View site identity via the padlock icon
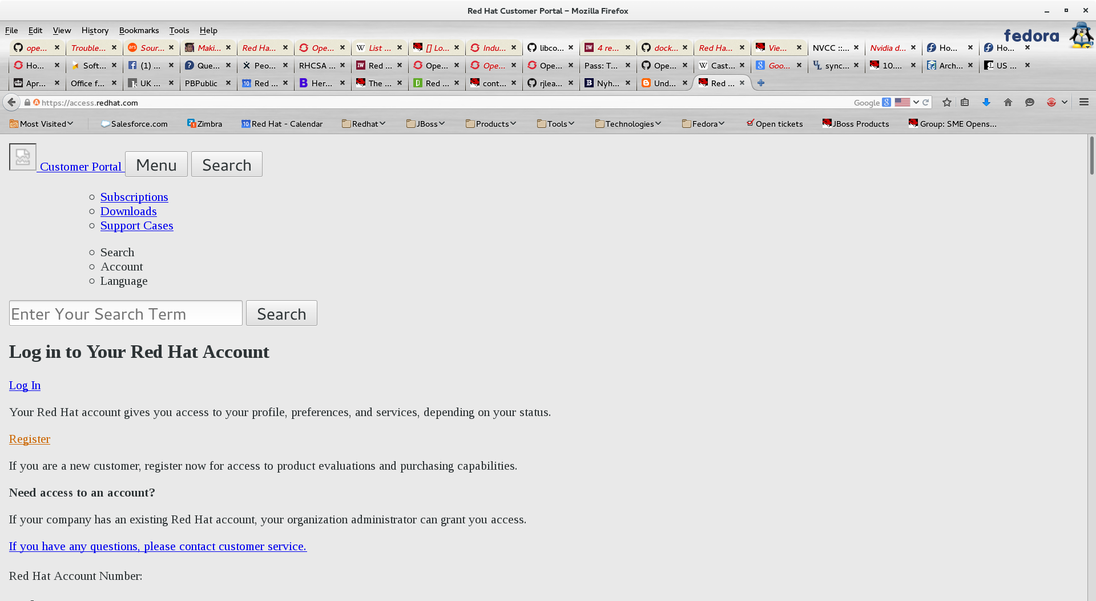 coord(27,102)
